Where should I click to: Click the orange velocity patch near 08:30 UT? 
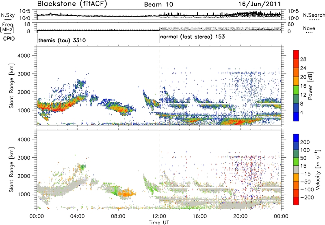click(x=126, y=193)
